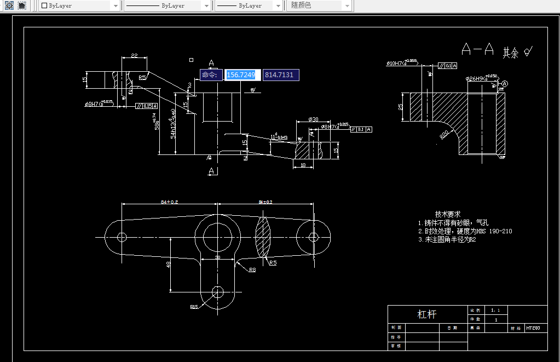Pick the 48 vertical dimension in plan view

(x=168, y=265)
